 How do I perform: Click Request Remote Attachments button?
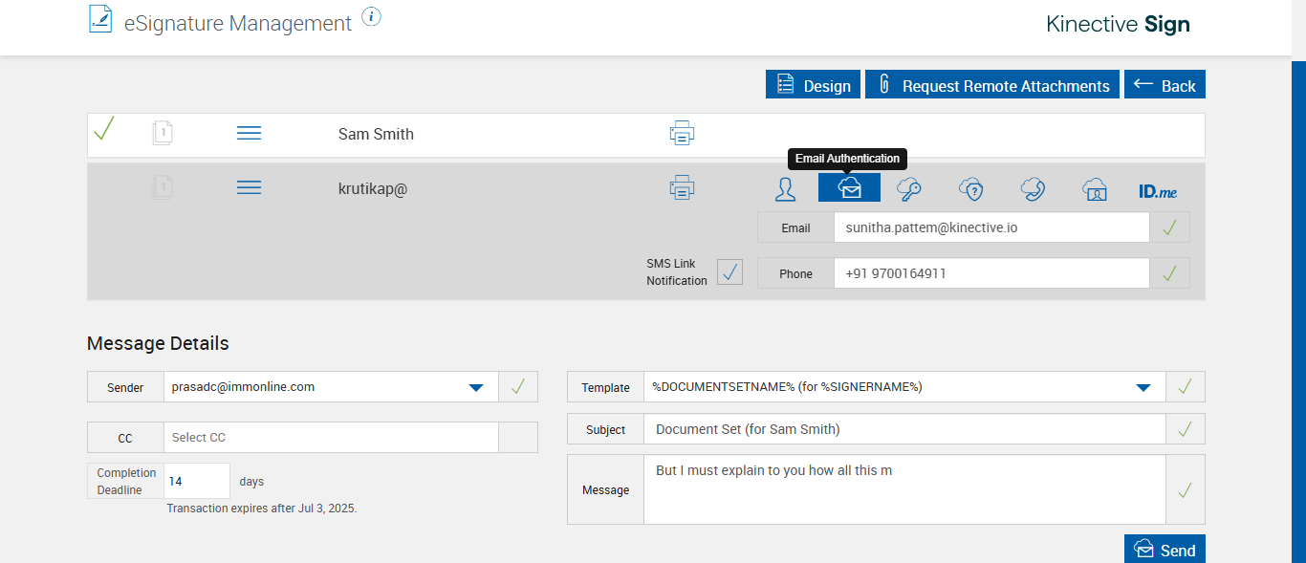coord(992,84)
